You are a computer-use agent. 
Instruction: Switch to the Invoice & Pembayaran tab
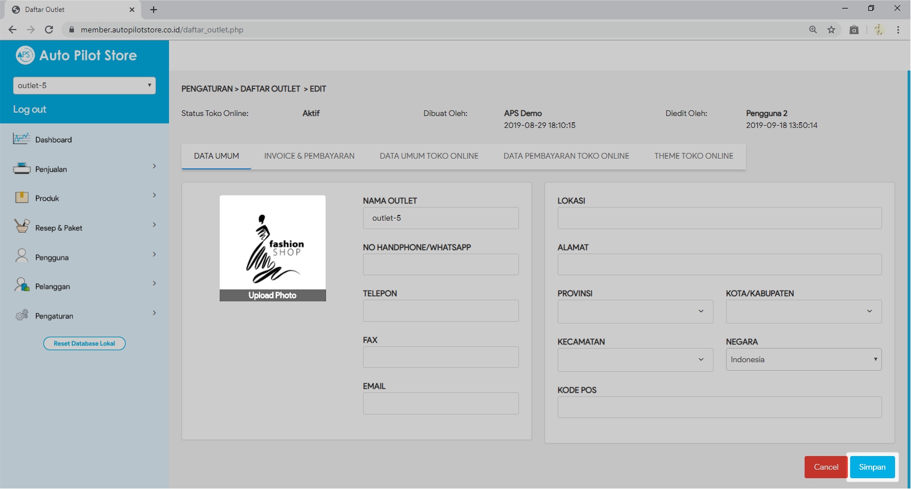click(x=309, y=156)
